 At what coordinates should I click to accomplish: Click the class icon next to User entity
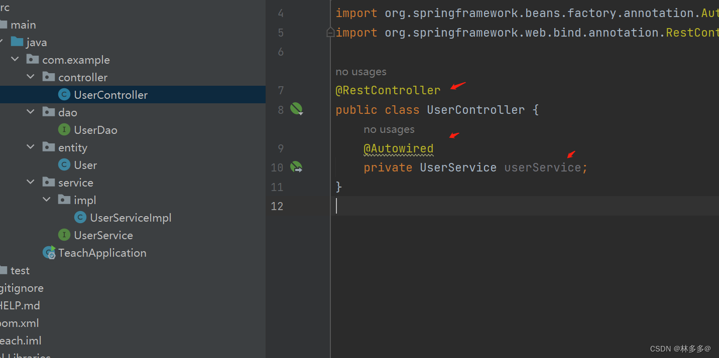pos(63,164)
